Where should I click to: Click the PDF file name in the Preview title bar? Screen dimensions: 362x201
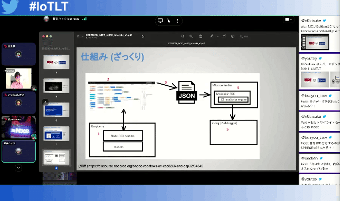click(x=109, y=35)
